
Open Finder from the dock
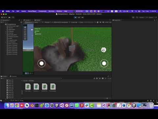tap(7, 105)
